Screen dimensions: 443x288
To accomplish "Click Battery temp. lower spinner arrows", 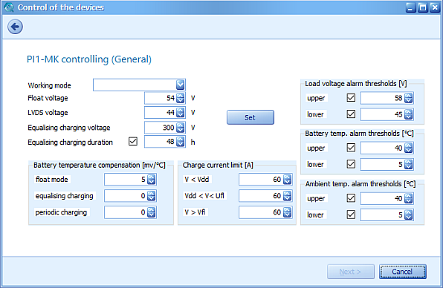I will click(409, 165).
